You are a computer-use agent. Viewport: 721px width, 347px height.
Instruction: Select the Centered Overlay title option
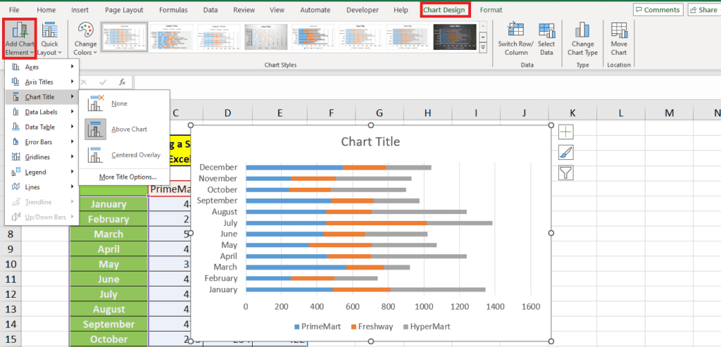(124, 156)
